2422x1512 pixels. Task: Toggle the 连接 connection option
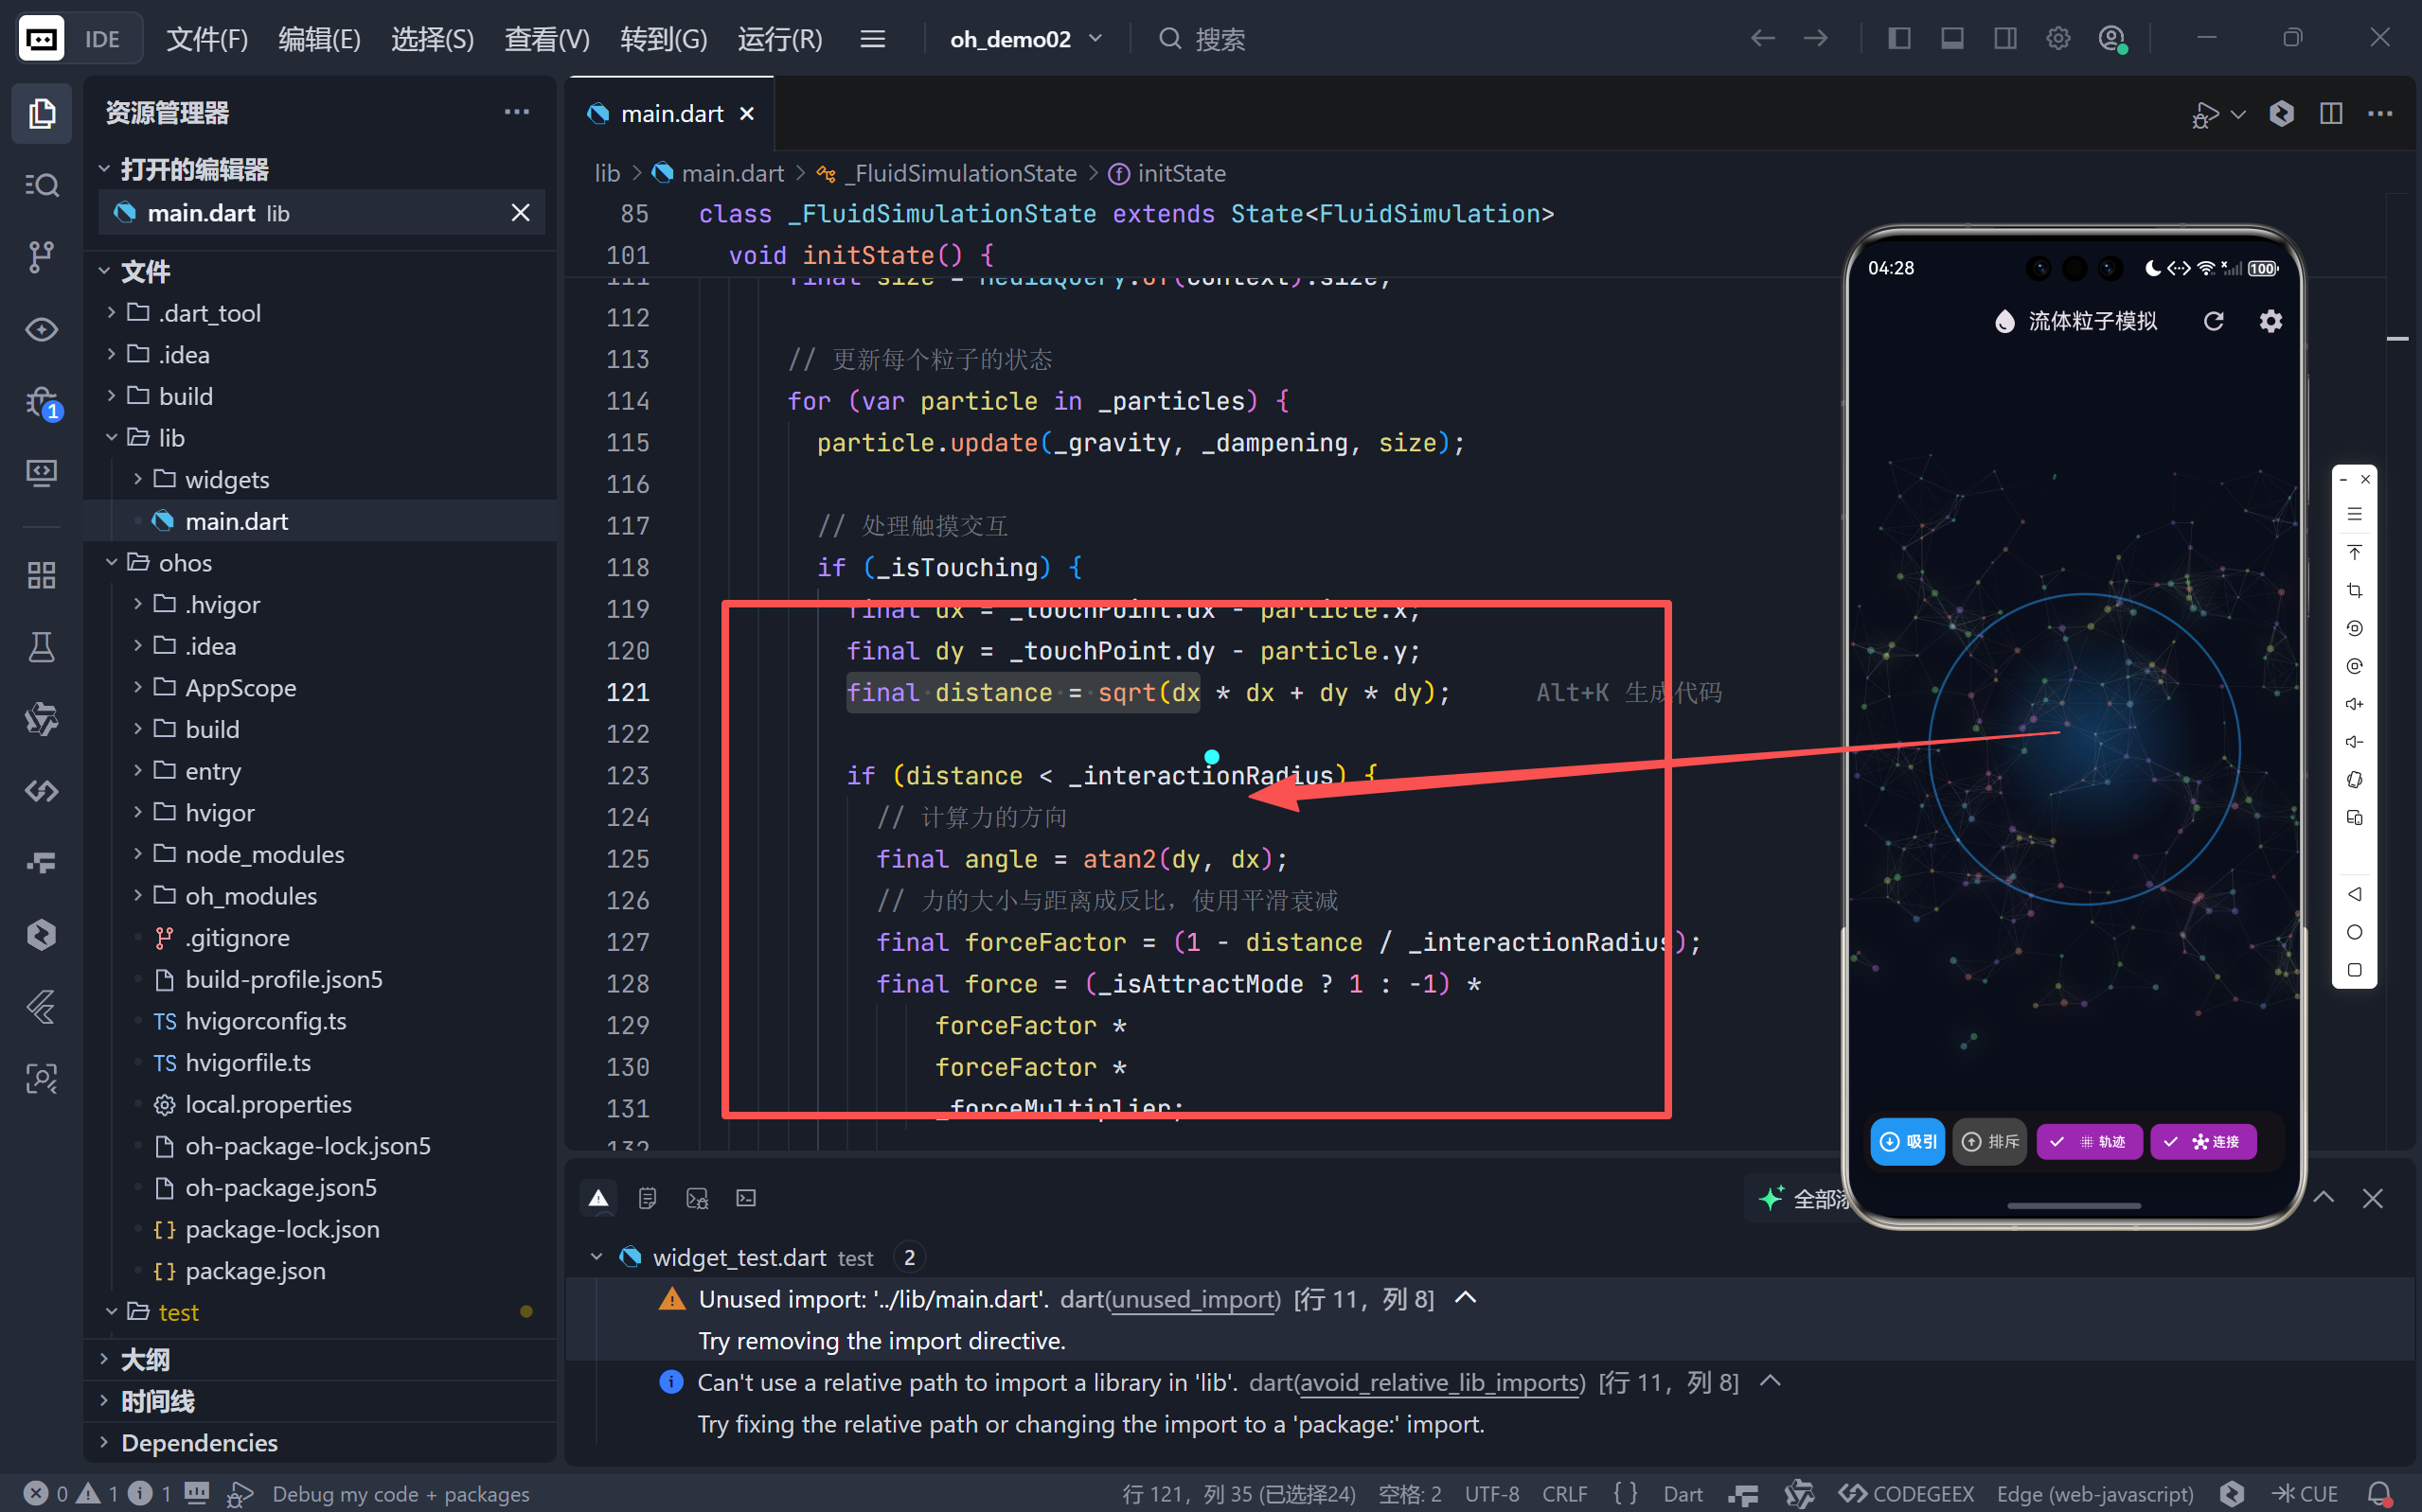[x=2203, y=1142]
